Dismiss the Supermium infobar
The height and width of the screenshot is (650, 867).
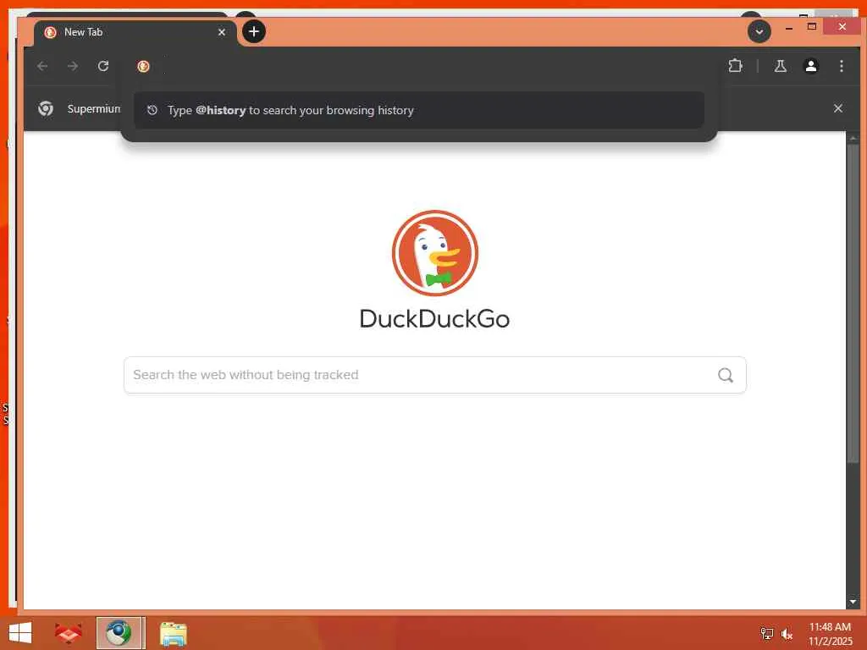pos(837,108)
